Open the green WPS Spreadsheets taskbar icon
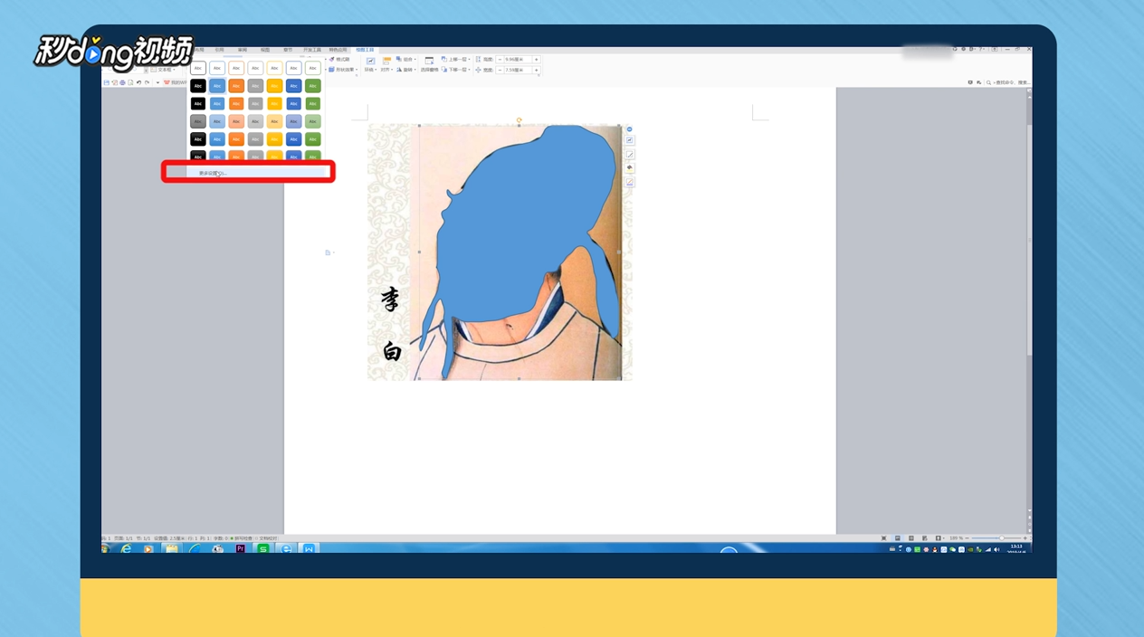Viewport: 1144px width, 637px height. click(x=263, y=548)
